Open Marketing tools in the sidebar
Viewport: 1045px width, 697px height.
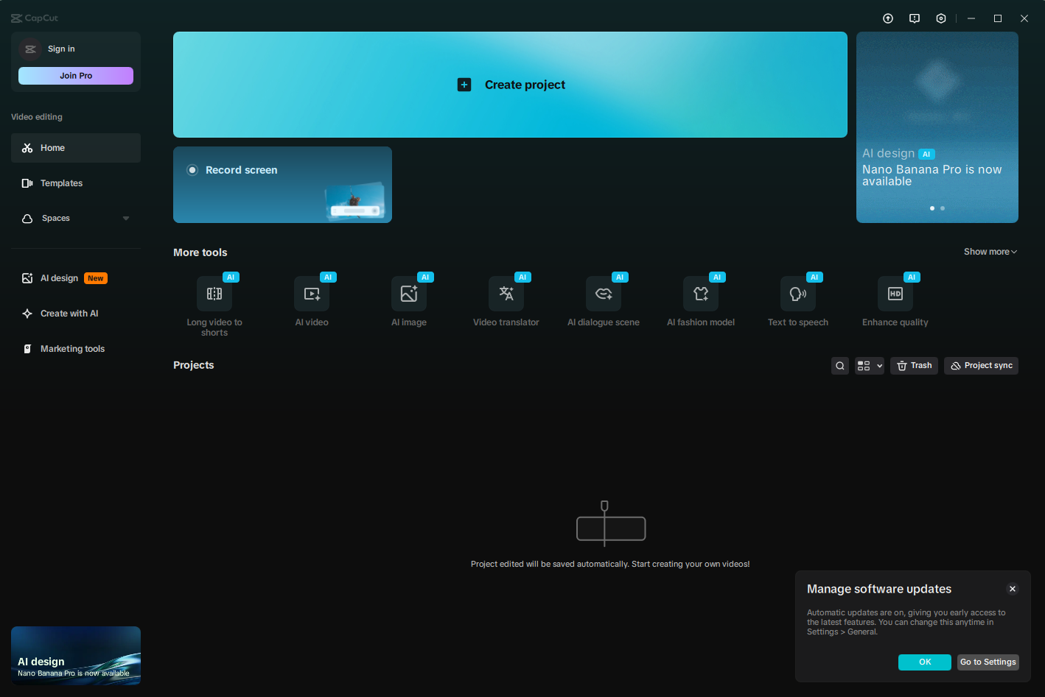tap(76, 349)
